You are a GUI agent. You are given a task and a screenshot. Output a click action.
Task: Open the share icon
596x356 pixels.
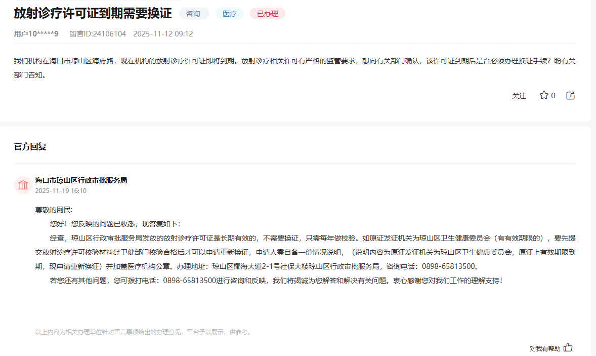570,95
